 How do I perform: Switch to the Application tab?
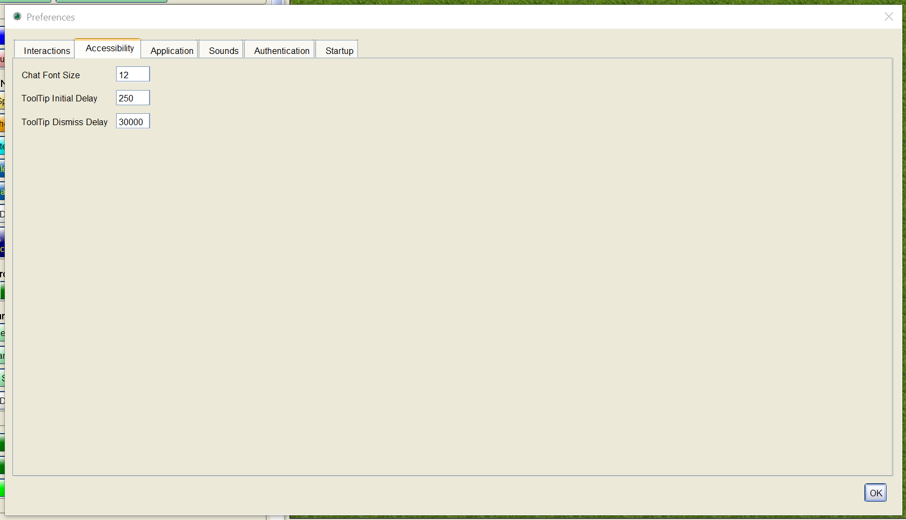171,50
